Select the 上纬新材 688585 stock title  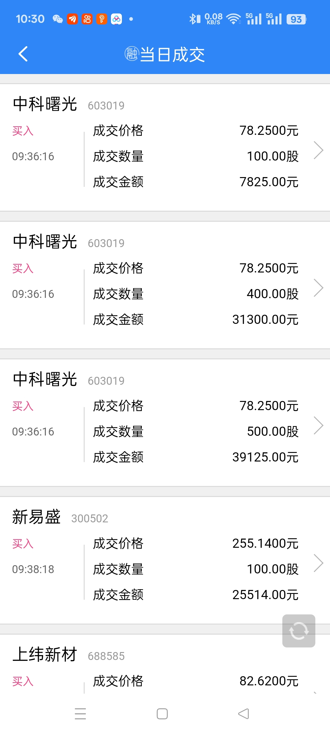(68, 655)
